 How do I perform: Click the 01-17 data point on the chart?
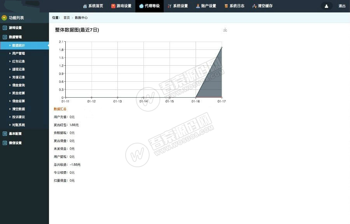tap(222, 47)
